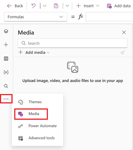Select Media from the flyout menu
Viewport: 133px width, 150px height.
click(x=31, y=114)
